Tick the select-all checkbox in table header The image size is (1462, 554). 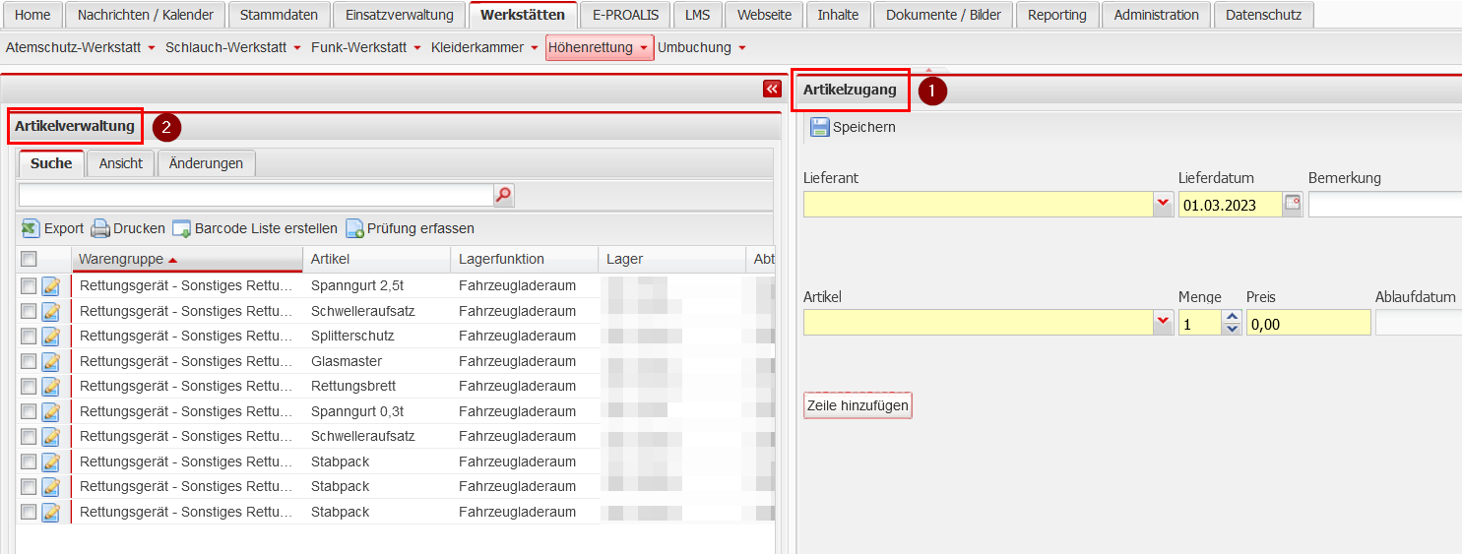point(30,259)
